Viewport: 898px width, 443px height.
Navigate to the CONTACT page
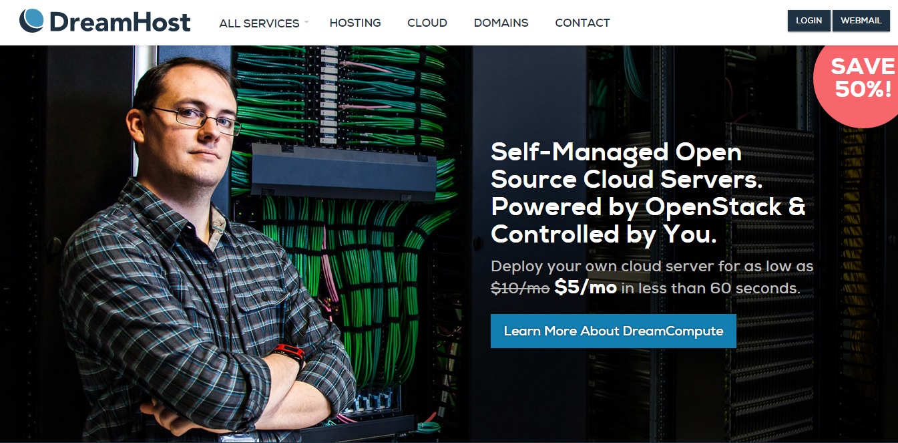tap(582, 23)
